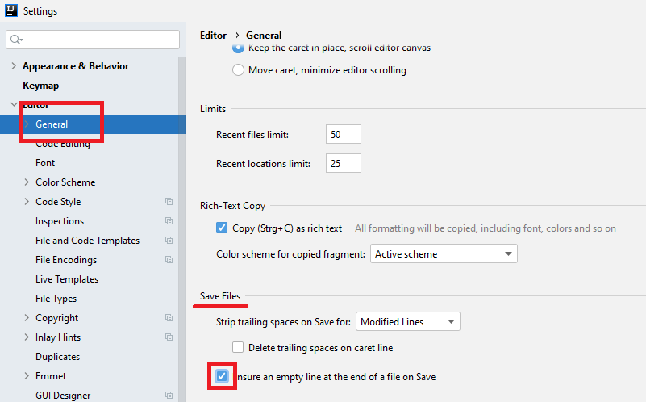This screenshot has height=402, width=646.
Task: Open the Strip trailing spaces dropdown
Action: [x=407, y=322]
